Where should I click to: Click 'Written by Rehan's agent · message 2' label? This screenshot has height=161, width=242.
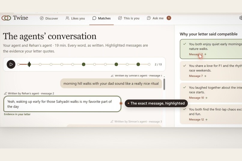(x=31, y=93)
